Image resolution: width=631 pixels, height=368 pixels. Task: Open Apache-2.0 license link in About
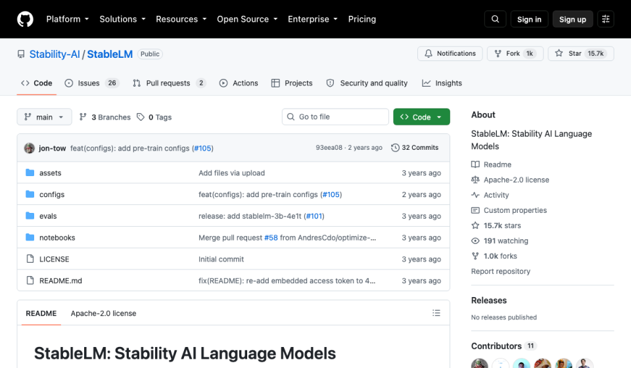[510, 180]
